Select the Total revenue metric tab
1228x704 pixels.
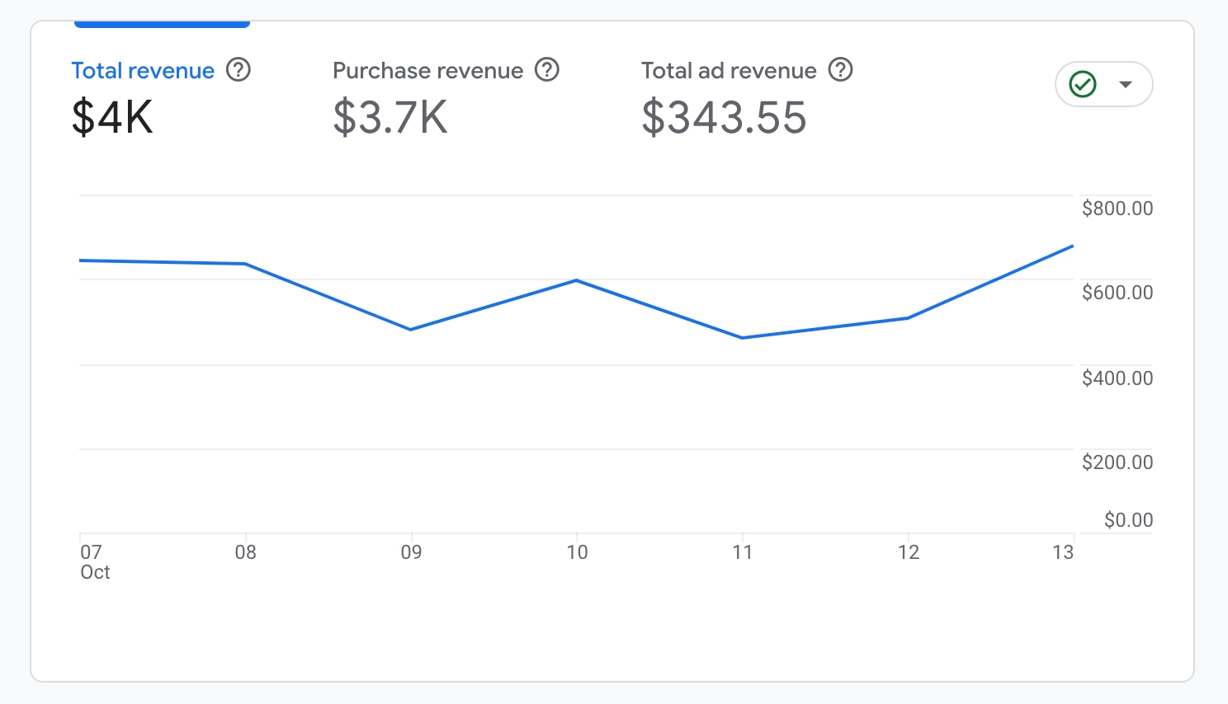[143, 71]
